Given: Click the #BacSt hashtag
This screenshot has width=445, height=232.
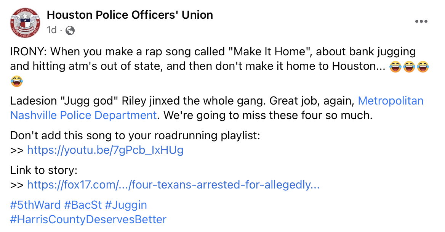Looking at the screenshot, I should (x=83, y=205).
